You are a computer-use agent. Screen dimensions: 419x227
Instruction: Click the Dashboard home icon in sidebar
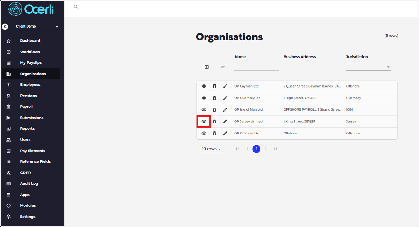coord(9,41)
